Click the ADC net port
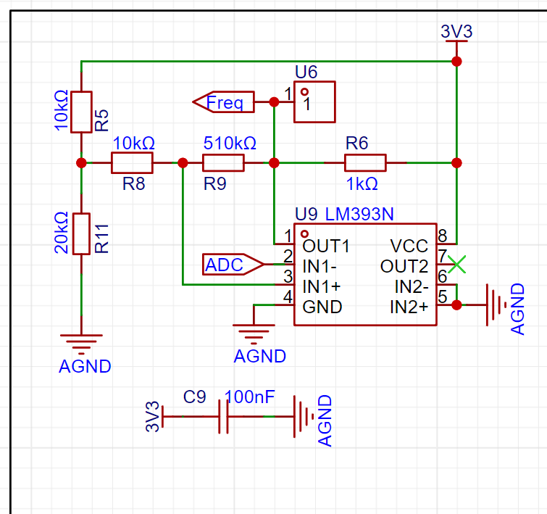Screen dimensions: 547x514 tap(233, 265)
